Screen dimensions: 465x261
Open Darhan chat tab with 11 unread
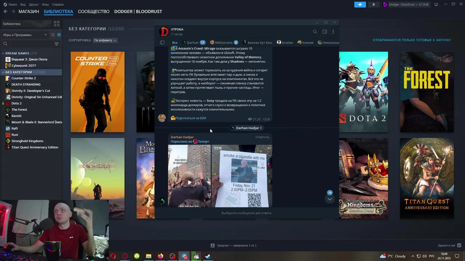point(194,42)
